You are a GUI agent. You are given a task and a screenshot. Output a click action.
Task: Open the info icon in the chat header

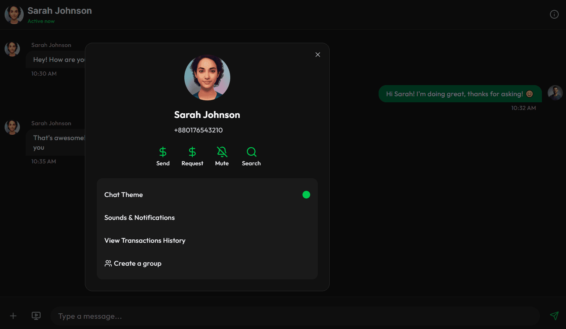(x=554, y=14)
